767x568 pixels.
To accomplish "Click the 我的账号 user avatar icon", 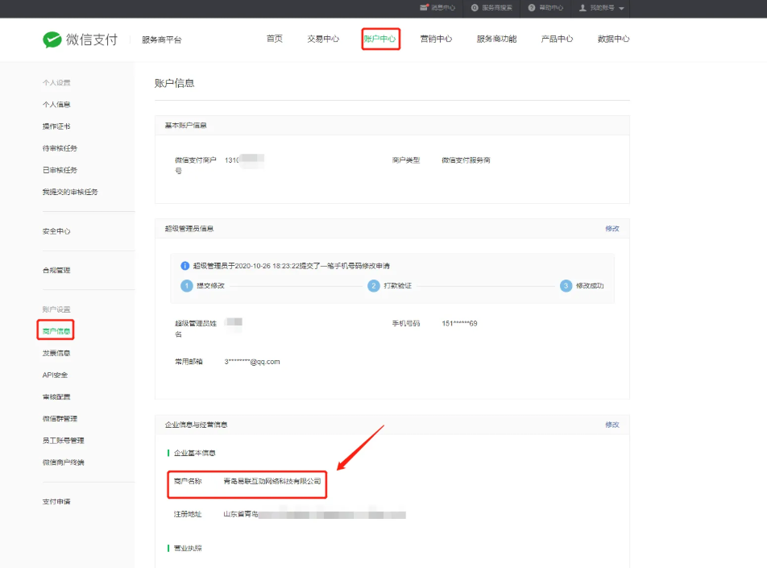I will click(x=583, y=7).
